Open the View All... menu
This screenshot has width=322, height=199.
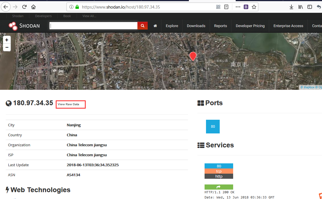(x=89, y=16)
